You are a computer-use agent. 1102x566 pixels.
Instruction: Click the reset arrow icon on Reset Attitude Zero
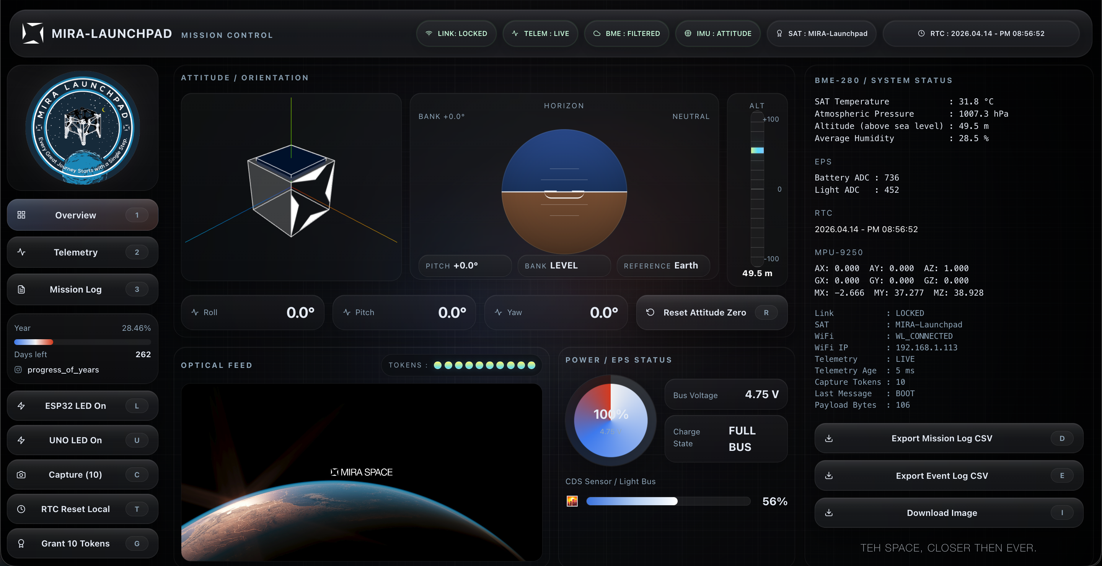point(650,312)
